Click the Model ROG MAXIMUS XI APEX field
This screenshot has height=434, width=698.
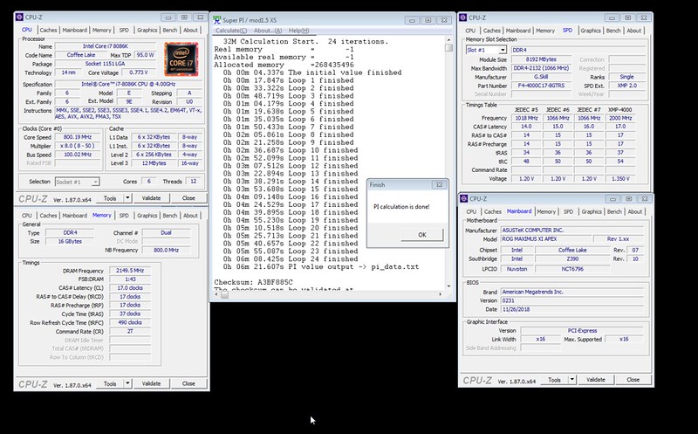click(546, 239)
